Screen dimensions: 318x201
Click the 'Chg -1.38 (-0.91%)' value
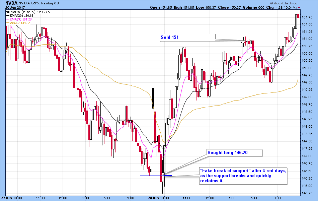pos(282,7)
